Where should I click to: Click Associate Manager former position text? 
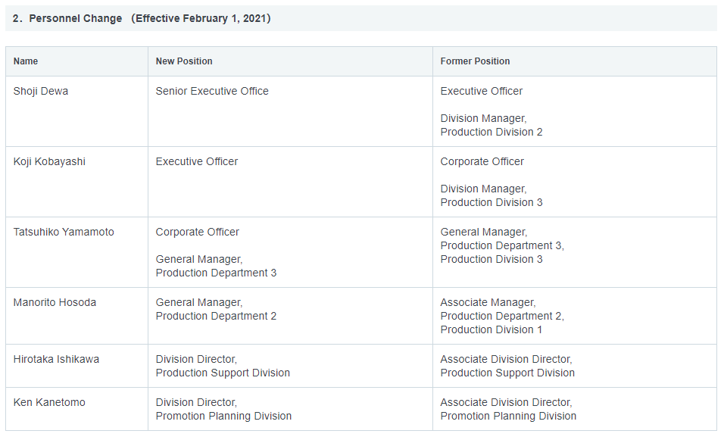point(488,303)
